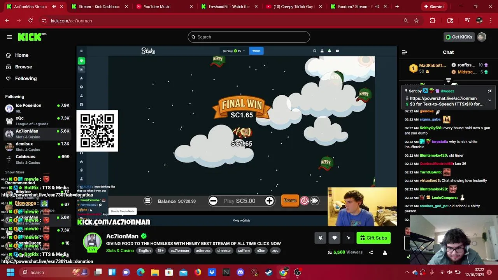The height and width of the screenshot is (280, 498).
Task: Click the Ac7ionMan streamer avatar
Action: click(92, 242)
